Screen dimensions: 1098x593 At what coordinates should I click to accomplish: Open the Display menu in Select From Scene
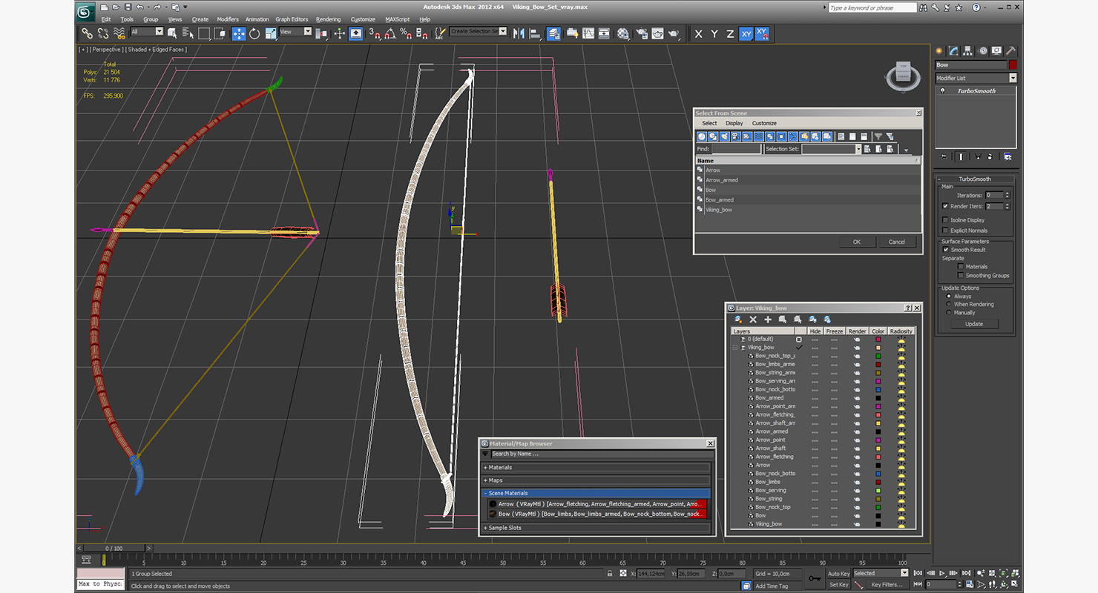[x=734, y=123]
